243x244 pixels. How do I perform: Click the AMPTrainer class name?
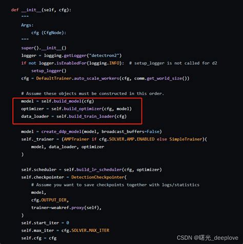(76, 139)
